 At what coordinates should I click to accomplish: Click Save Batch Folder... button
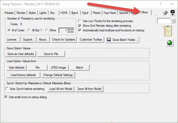coord(122,40)
